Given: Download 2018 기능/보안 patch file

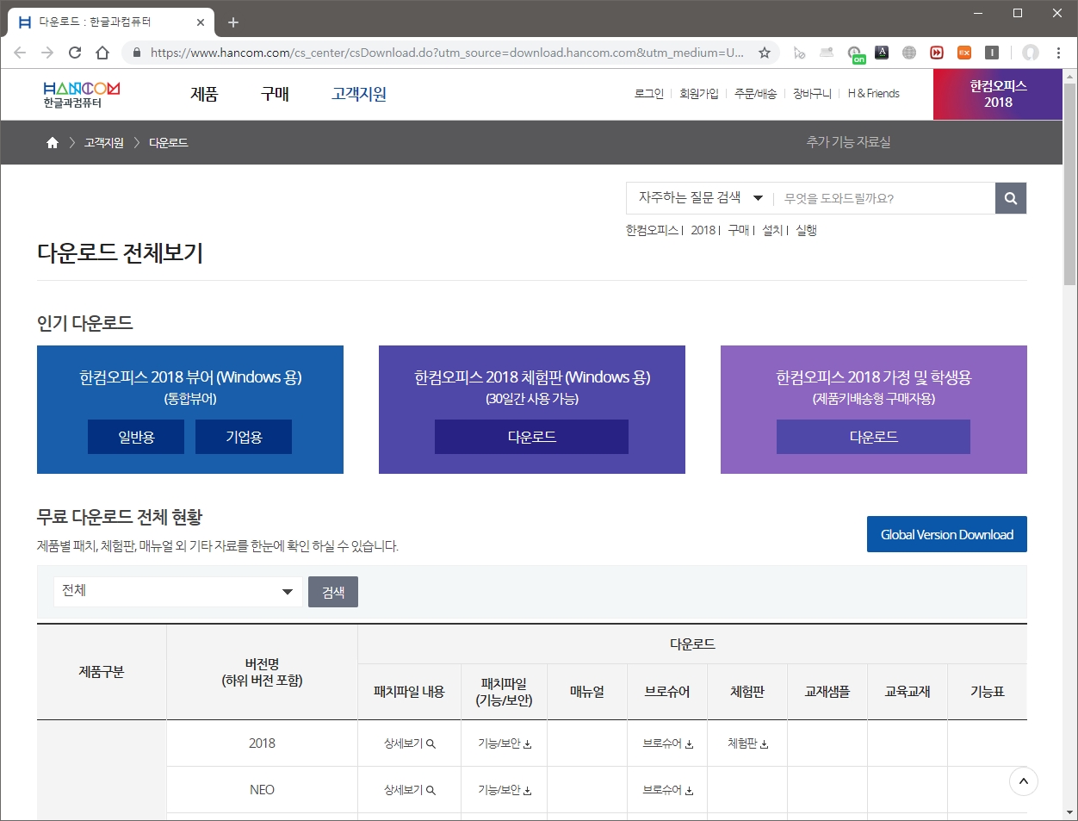Looking at the screenshot, I should coord(505,743).
